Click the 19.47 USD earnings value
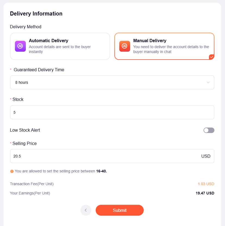Image resolution: width=225 pixels, height=226 pixels. [x=205, y=193]
